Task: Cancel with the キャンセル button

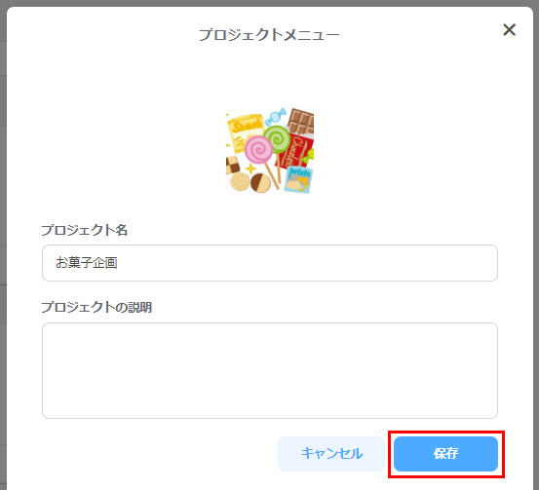Action: coord(331,454)
